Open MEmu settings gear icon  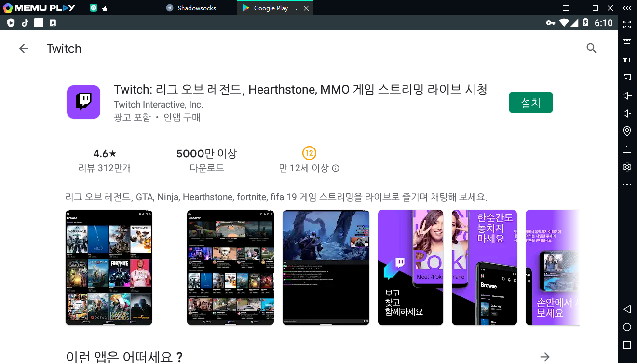pyautogui.click(x=627, y=167)
